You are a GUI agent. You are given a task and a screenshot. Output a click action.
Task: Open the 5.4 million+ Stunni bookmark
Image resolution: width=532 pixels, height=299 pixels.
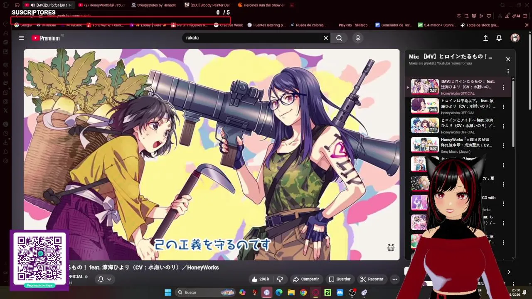tap(436, 25)
